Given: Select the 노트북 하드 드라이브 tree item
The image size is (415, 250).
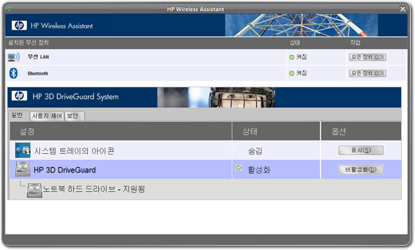Looking at the screenshot, I should pos(93,189).
